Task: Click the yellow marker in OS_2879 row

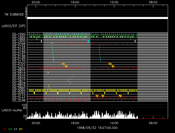Action: tap(48, 85)
